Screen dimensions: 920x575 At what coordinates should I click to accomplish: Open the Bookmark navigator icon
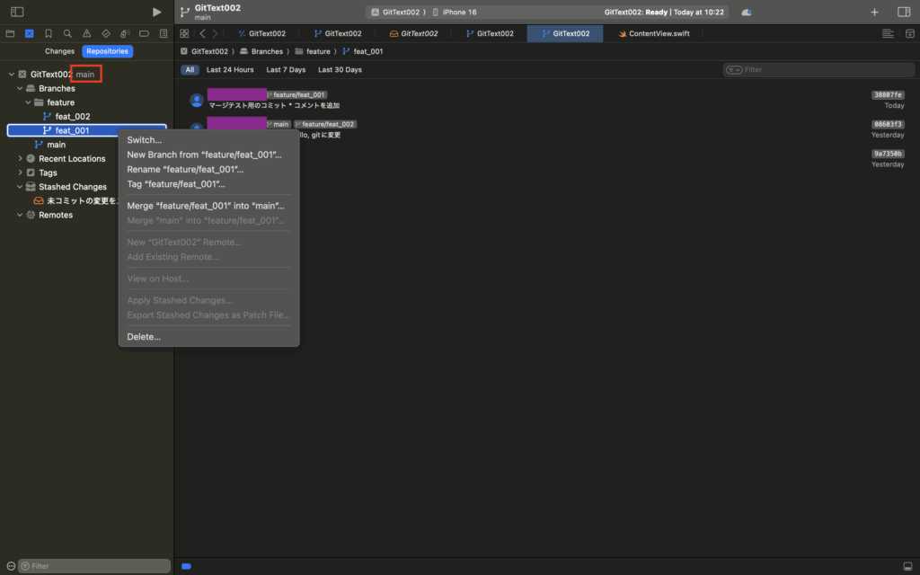[x=49, y=33]
